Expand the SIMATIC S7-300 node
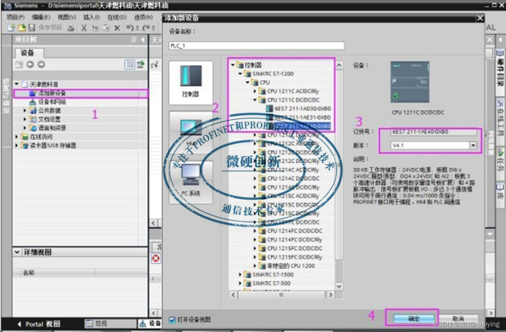The image size is (506, 332). tap(240, 283)
